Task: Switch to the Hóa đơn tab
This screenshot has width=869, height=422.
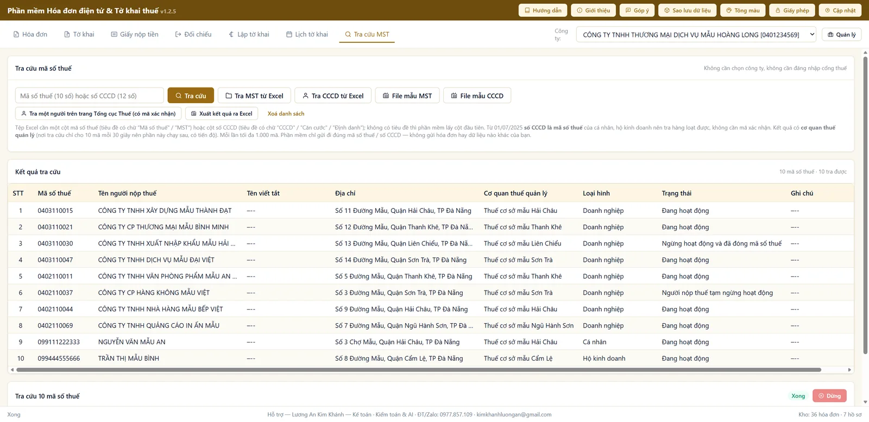Action: (x=30, y=34)
